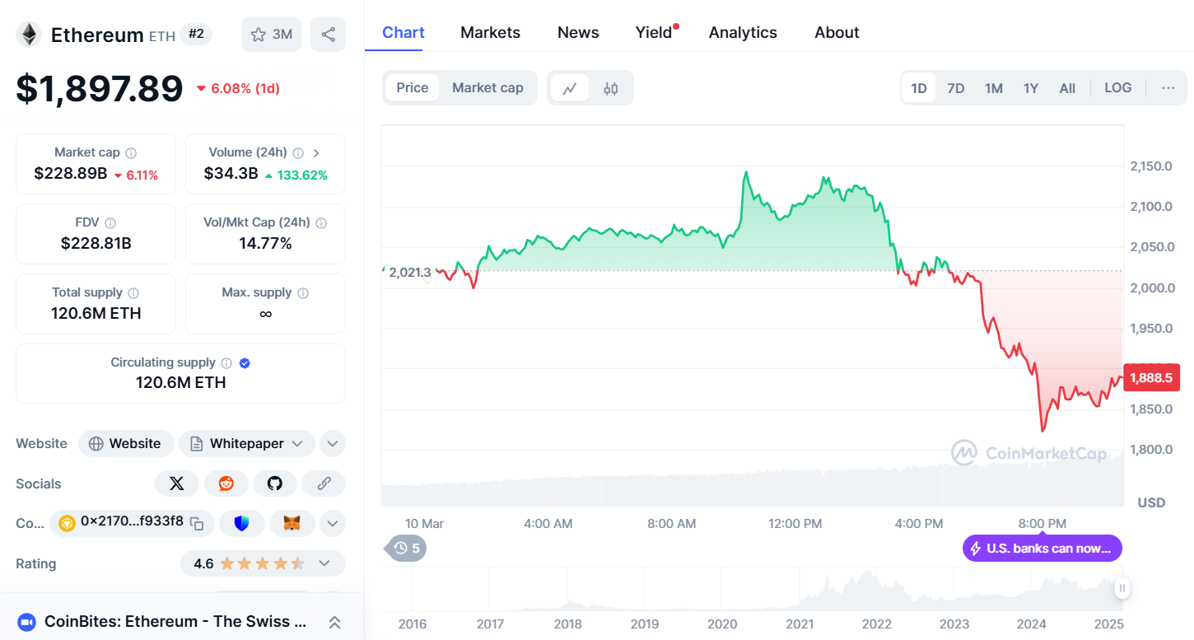Switch to line chart view

coord(570,88)
